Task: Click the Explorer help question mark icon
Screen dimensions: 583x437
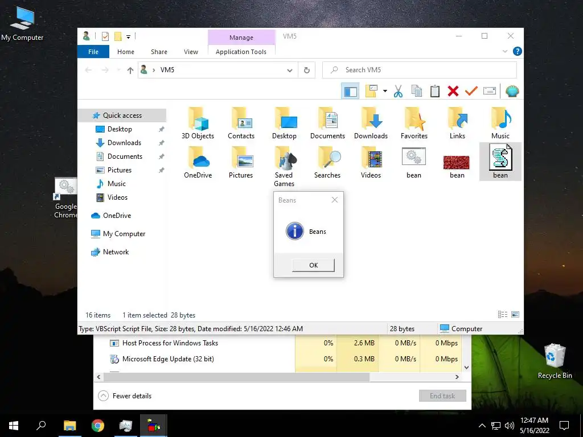Action: click(x=517, y=51)
